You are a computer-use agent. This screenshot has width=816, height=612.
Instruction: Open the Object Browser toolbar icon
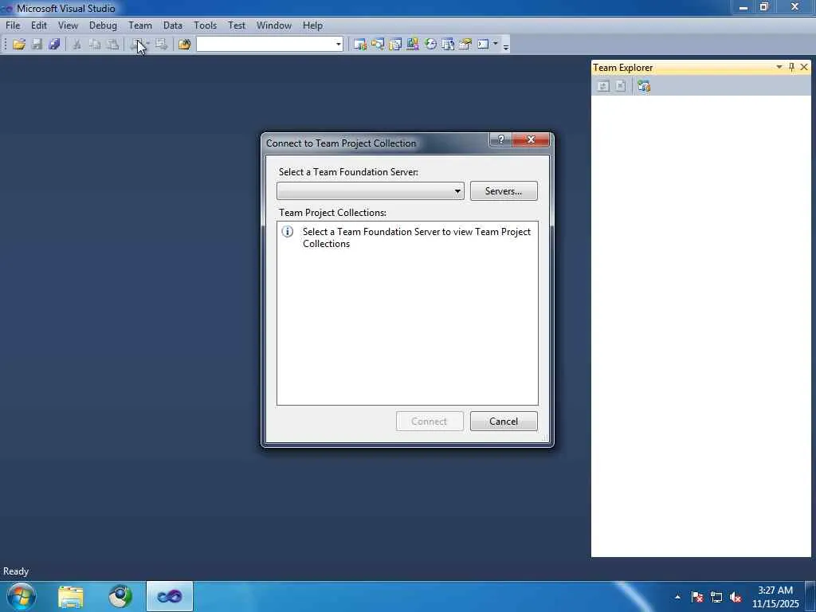point(413,45)
